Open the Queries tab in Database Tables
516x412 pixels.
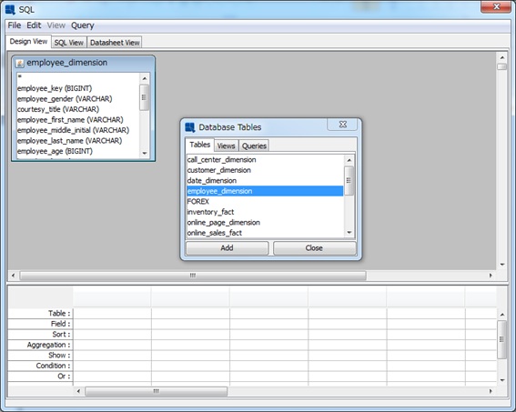click(254, 146)
